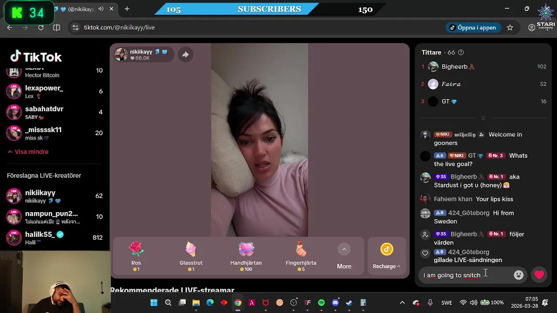Open notification center bell

[545, 303]
